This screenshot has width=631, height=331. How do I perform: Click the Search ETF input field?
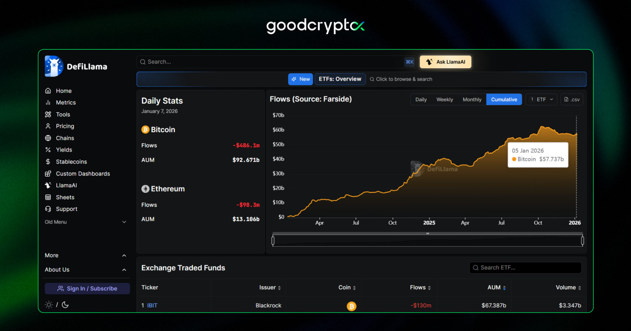[525, 268]
